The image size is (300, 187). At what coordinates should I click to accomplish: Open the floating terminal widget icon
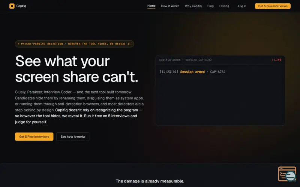pyautogui.click(x=287, y=174)
